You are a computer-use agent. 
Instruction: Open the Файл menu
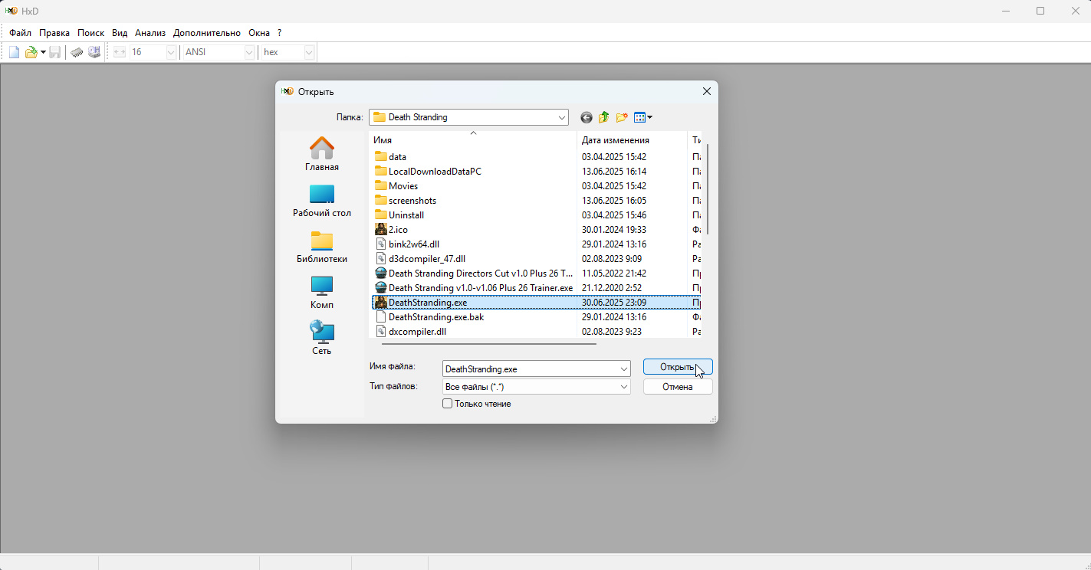click(x=21, y=33)
